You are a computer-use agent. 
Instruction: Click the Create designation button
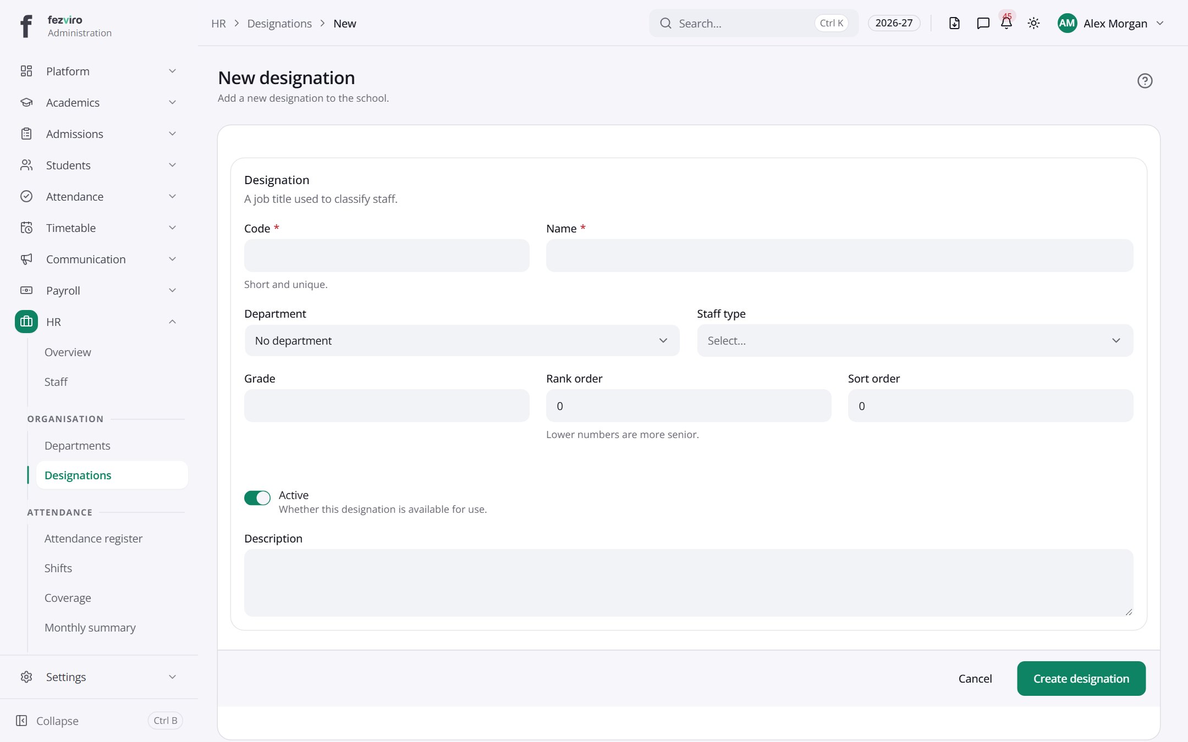tap(1081, 678)
